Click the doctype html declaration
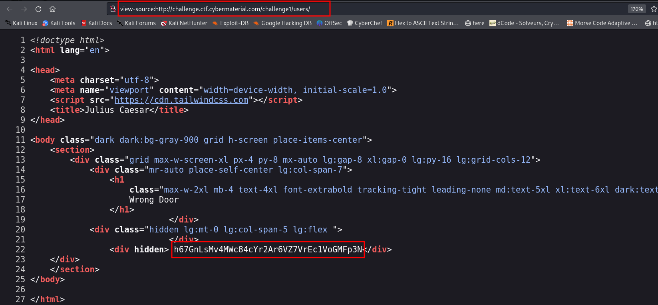Viewport: 658px width, 305px height. point(67,40)
